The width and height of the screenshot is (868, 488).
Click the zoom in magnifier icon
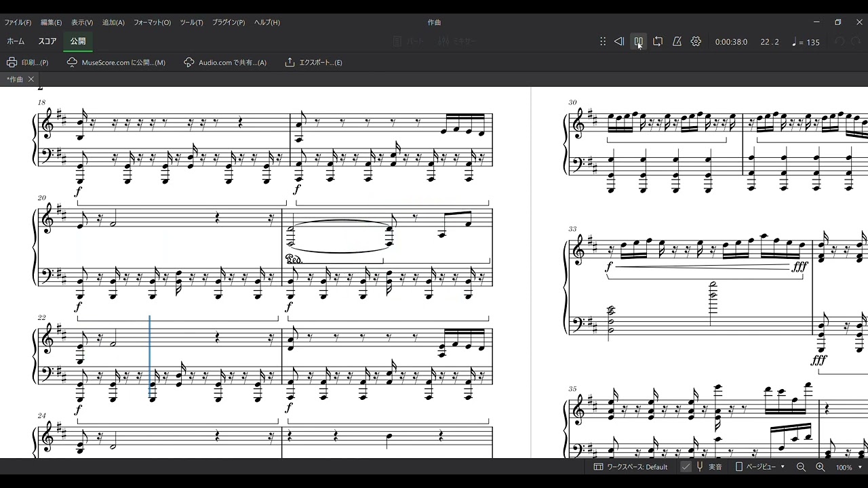pyautogui.click(x=820, y=467)
